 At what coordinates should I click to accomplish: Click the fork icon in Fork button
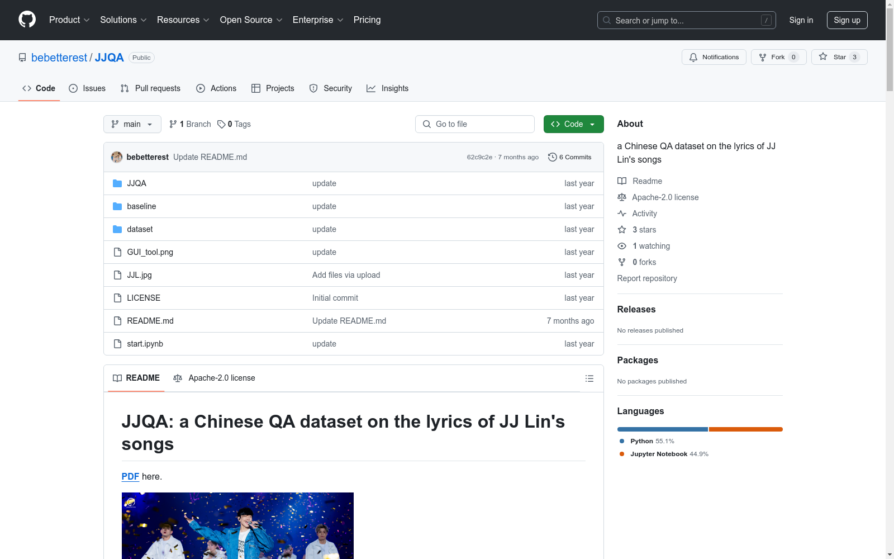(x=763, y=57)
